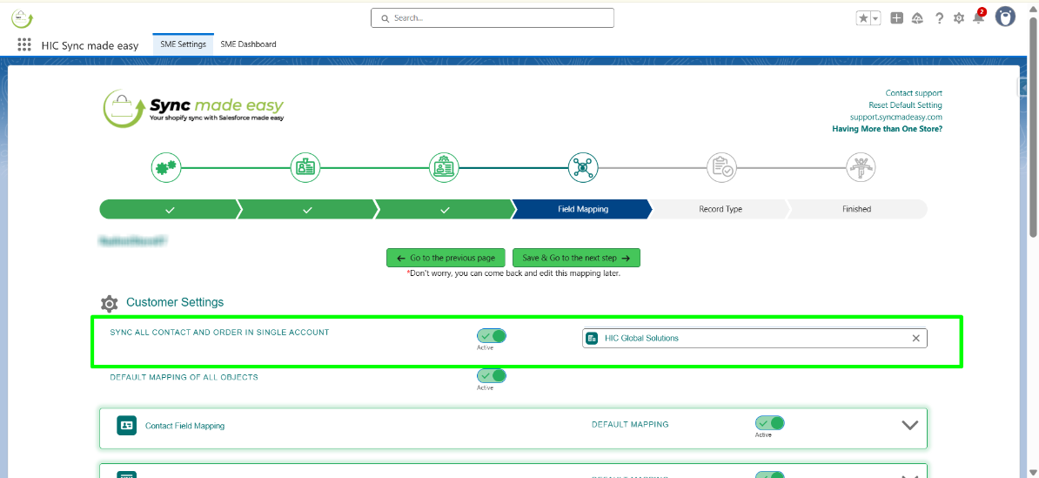Open the Contact support link

913,93
